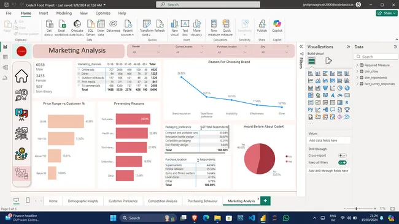Go to Demographic Insights page tab
This screenshot has width=399, height=224.
(x=83, y=201)
